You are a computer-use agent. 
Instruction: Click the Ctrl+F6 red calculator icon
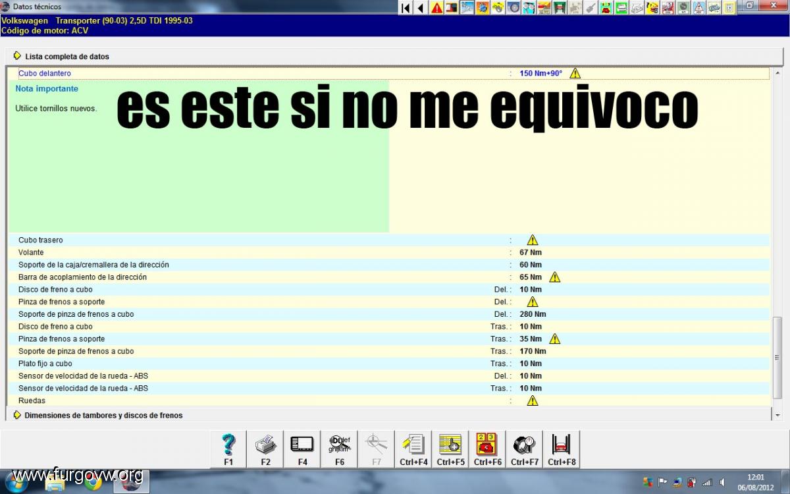click(x=487, y=449)
